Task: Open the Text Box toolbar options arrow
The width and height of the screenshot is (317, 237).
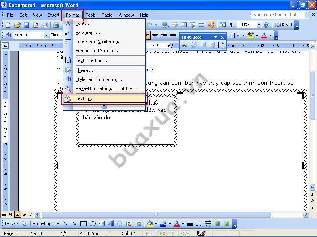Action: [215, 37]
